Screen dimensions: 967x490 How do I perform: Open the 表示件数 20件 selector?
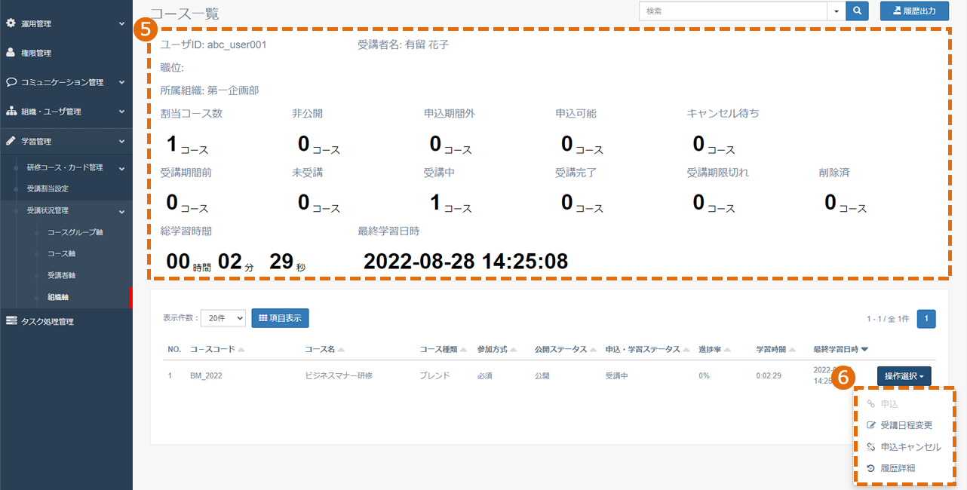(x=223, y=318)
